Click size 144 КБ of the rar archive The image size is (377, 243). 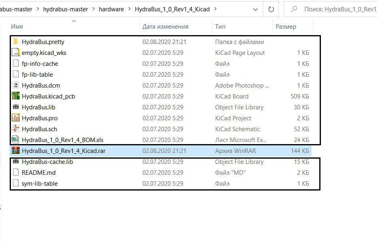[300, 151]
